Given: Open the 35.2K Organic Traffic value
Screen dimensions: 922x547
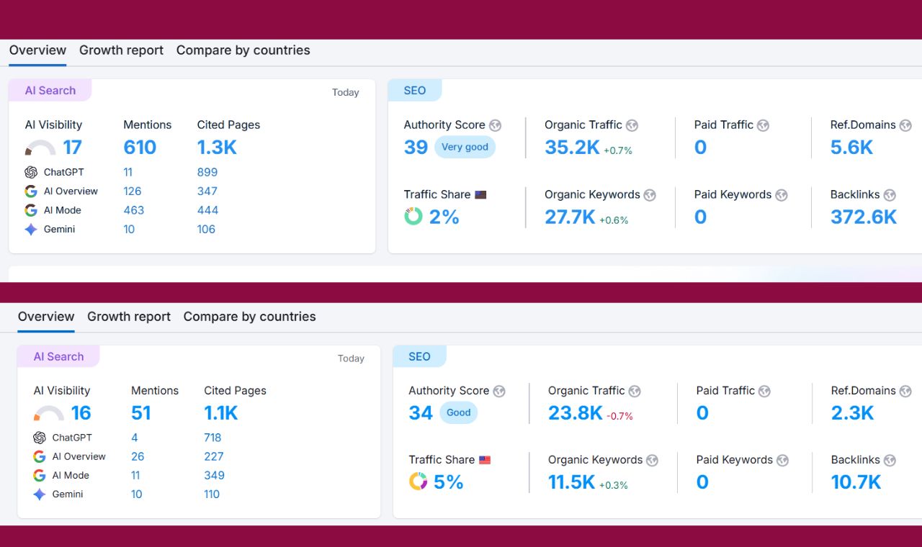Looking at the screenshot, I should coord(572,148).
